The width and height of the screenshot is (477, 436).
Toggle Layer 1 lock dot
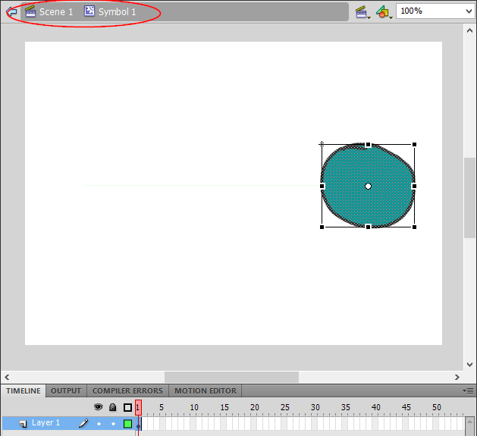click(x=114, y=424)
